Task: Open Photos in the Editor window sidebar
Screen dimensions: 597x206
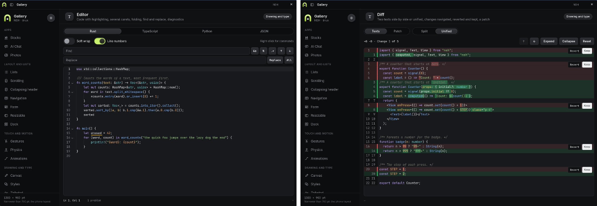Action: click(x=29, y=55)
